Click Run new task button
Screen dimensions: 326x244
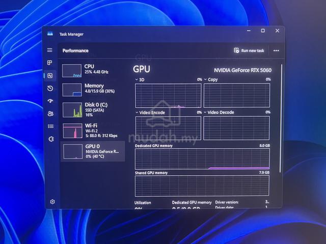pos(249,50)
